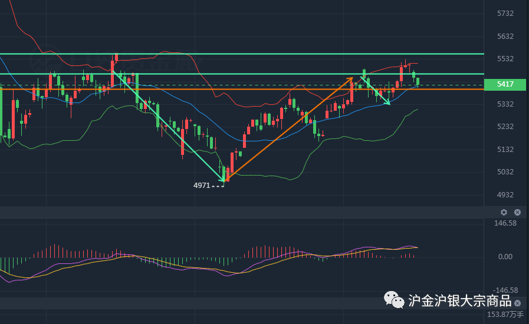This screenshot has height=324, width=529.
Task: Click the 0.00 MACD zero axis label
Action: click(x=505, y=257)
